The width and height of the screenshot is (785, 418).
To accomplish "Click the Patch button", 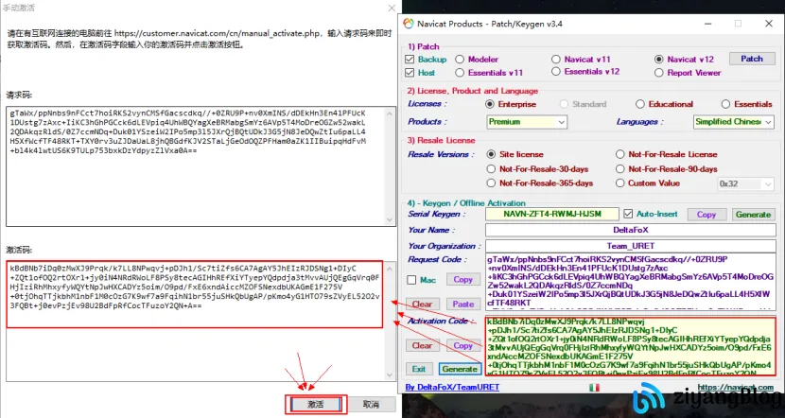I will pyautogui.click(x=751, y=59).
